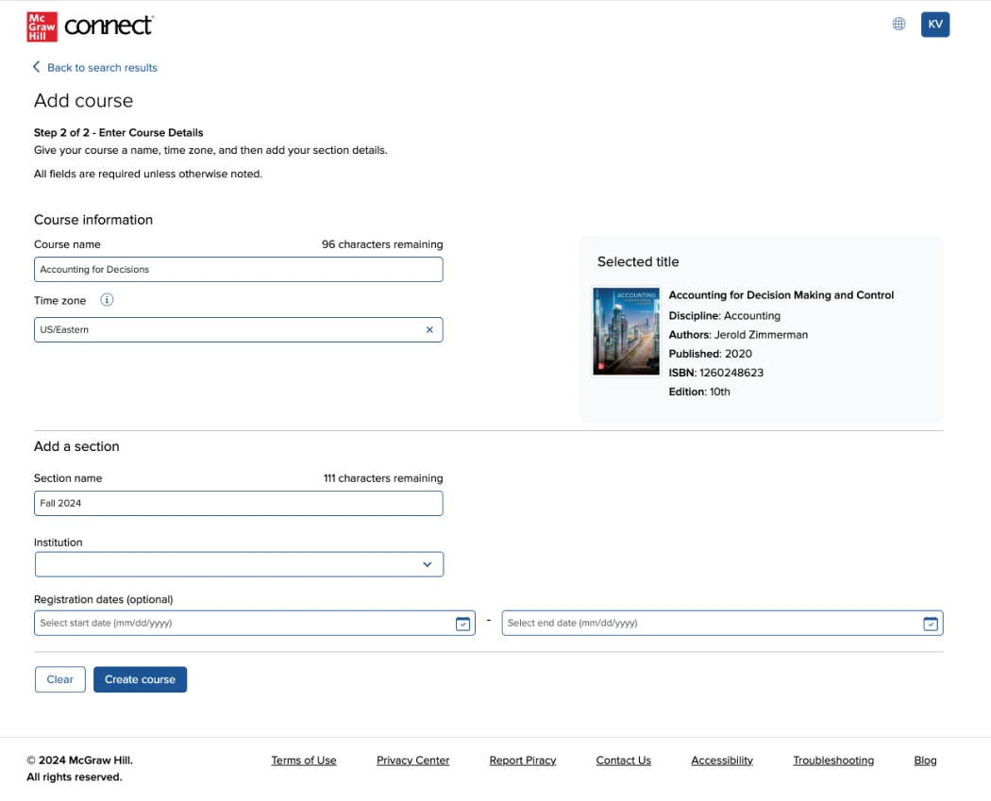Click the 'Step 2 of 2 - Enter Course Details' text
The width and height of the screenshot is (991, 801).
pos(118,133)
